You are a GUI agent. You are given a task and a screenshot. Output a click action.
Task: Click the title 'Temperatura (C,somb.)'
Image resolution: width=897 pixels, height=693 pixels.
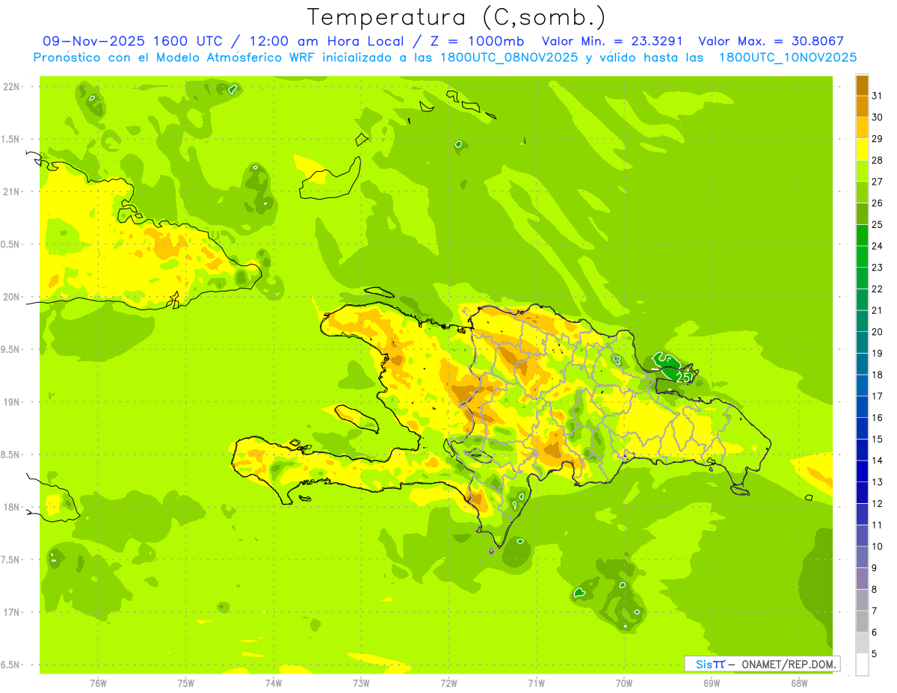tap(457, 17)
